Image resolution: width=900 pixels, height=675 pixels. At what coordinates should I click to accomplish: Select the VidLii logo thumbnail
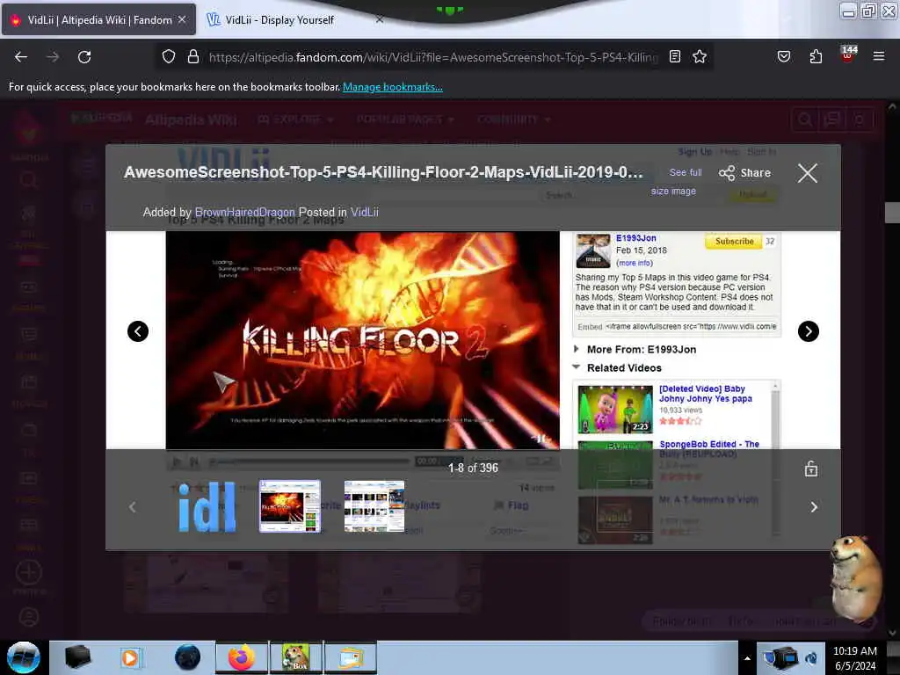point(207,506)
